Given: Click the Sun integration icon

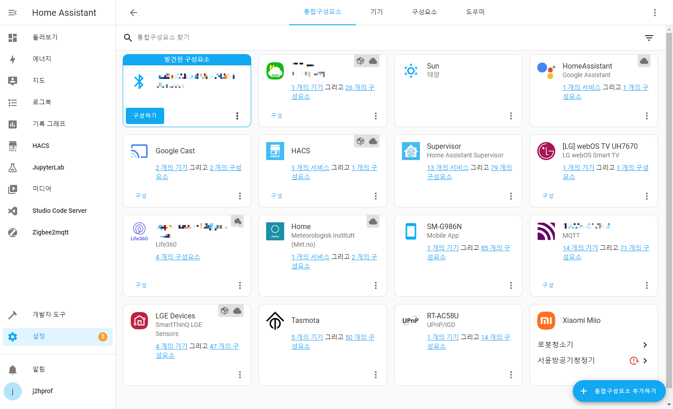Looking at the screenshot, I should (x=411, y=71).
